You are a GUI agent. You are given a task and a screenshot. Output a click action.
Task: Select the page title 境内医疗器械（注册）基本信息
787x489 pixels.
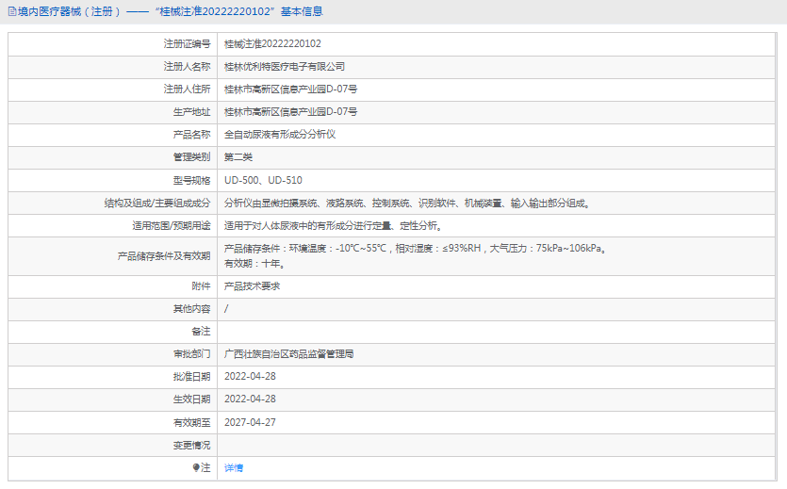pos(171,11)
